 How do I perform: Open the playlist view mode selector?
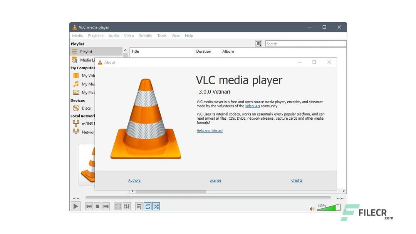(x=139, y=206)
